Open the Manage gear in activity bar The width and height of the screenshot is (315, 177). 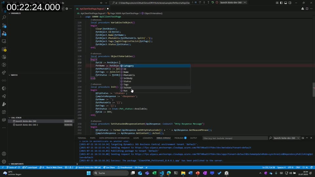coord(4,162)
